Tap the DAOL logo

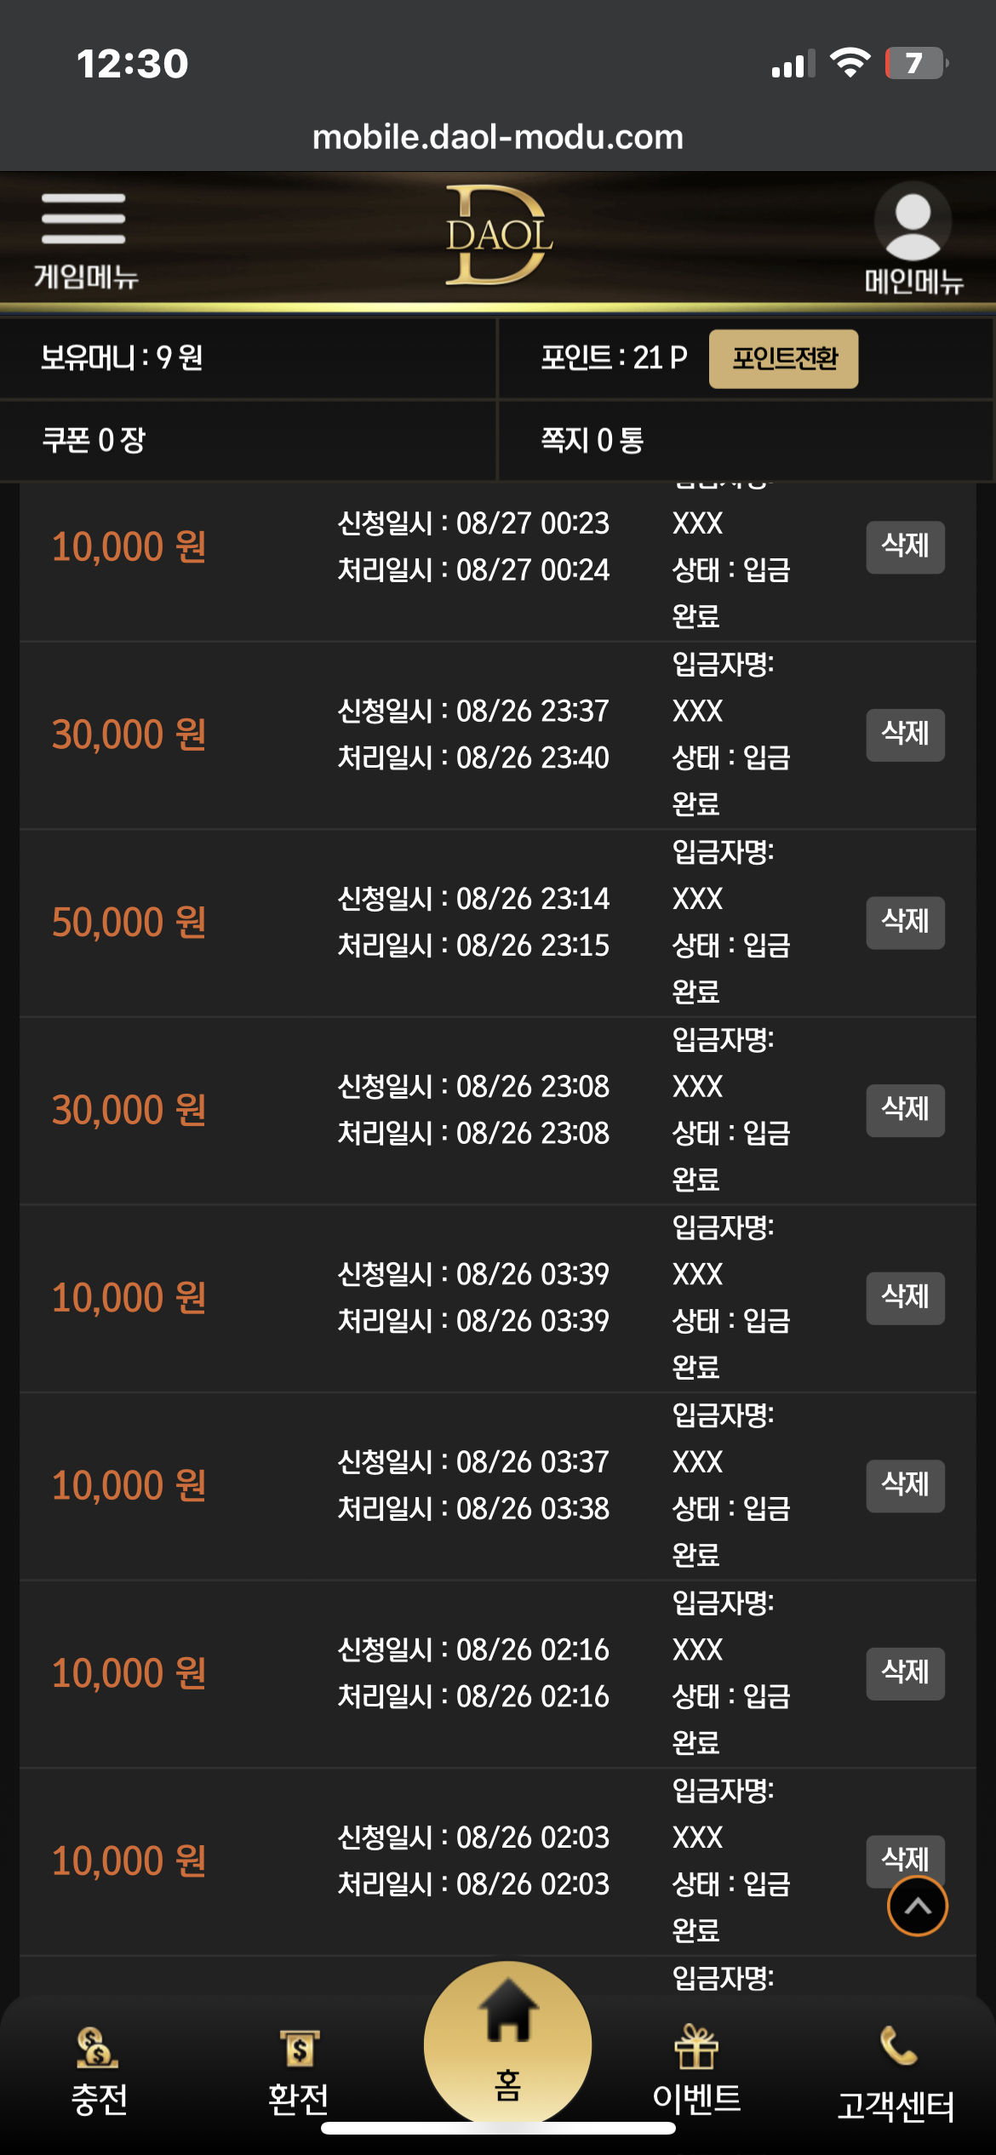click(x=499, y=235)
